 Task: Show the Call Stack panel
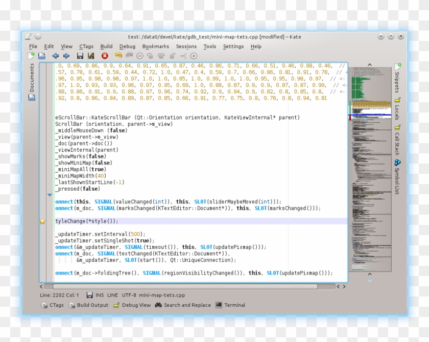(x=397, y=140)
